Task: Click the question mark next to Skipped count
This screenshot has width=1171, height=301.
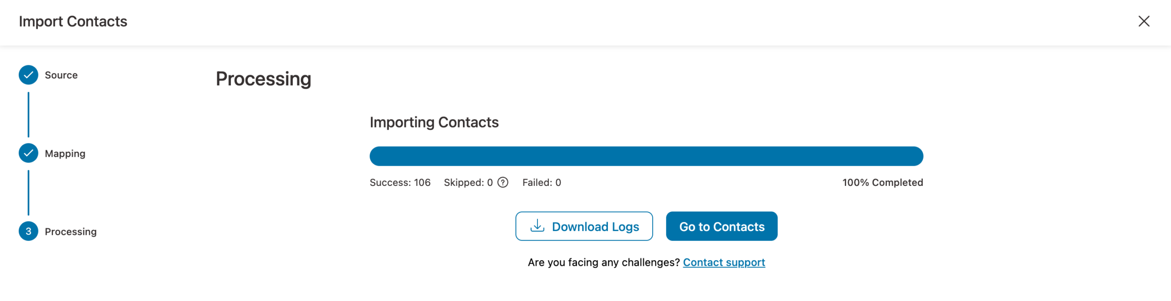Action: click(503, 183)
